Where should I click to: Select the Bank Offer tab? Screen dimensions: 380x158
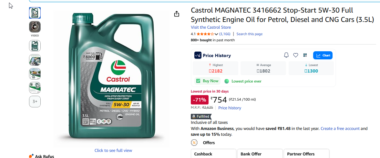pyautogui.click(x=260, y=154)
